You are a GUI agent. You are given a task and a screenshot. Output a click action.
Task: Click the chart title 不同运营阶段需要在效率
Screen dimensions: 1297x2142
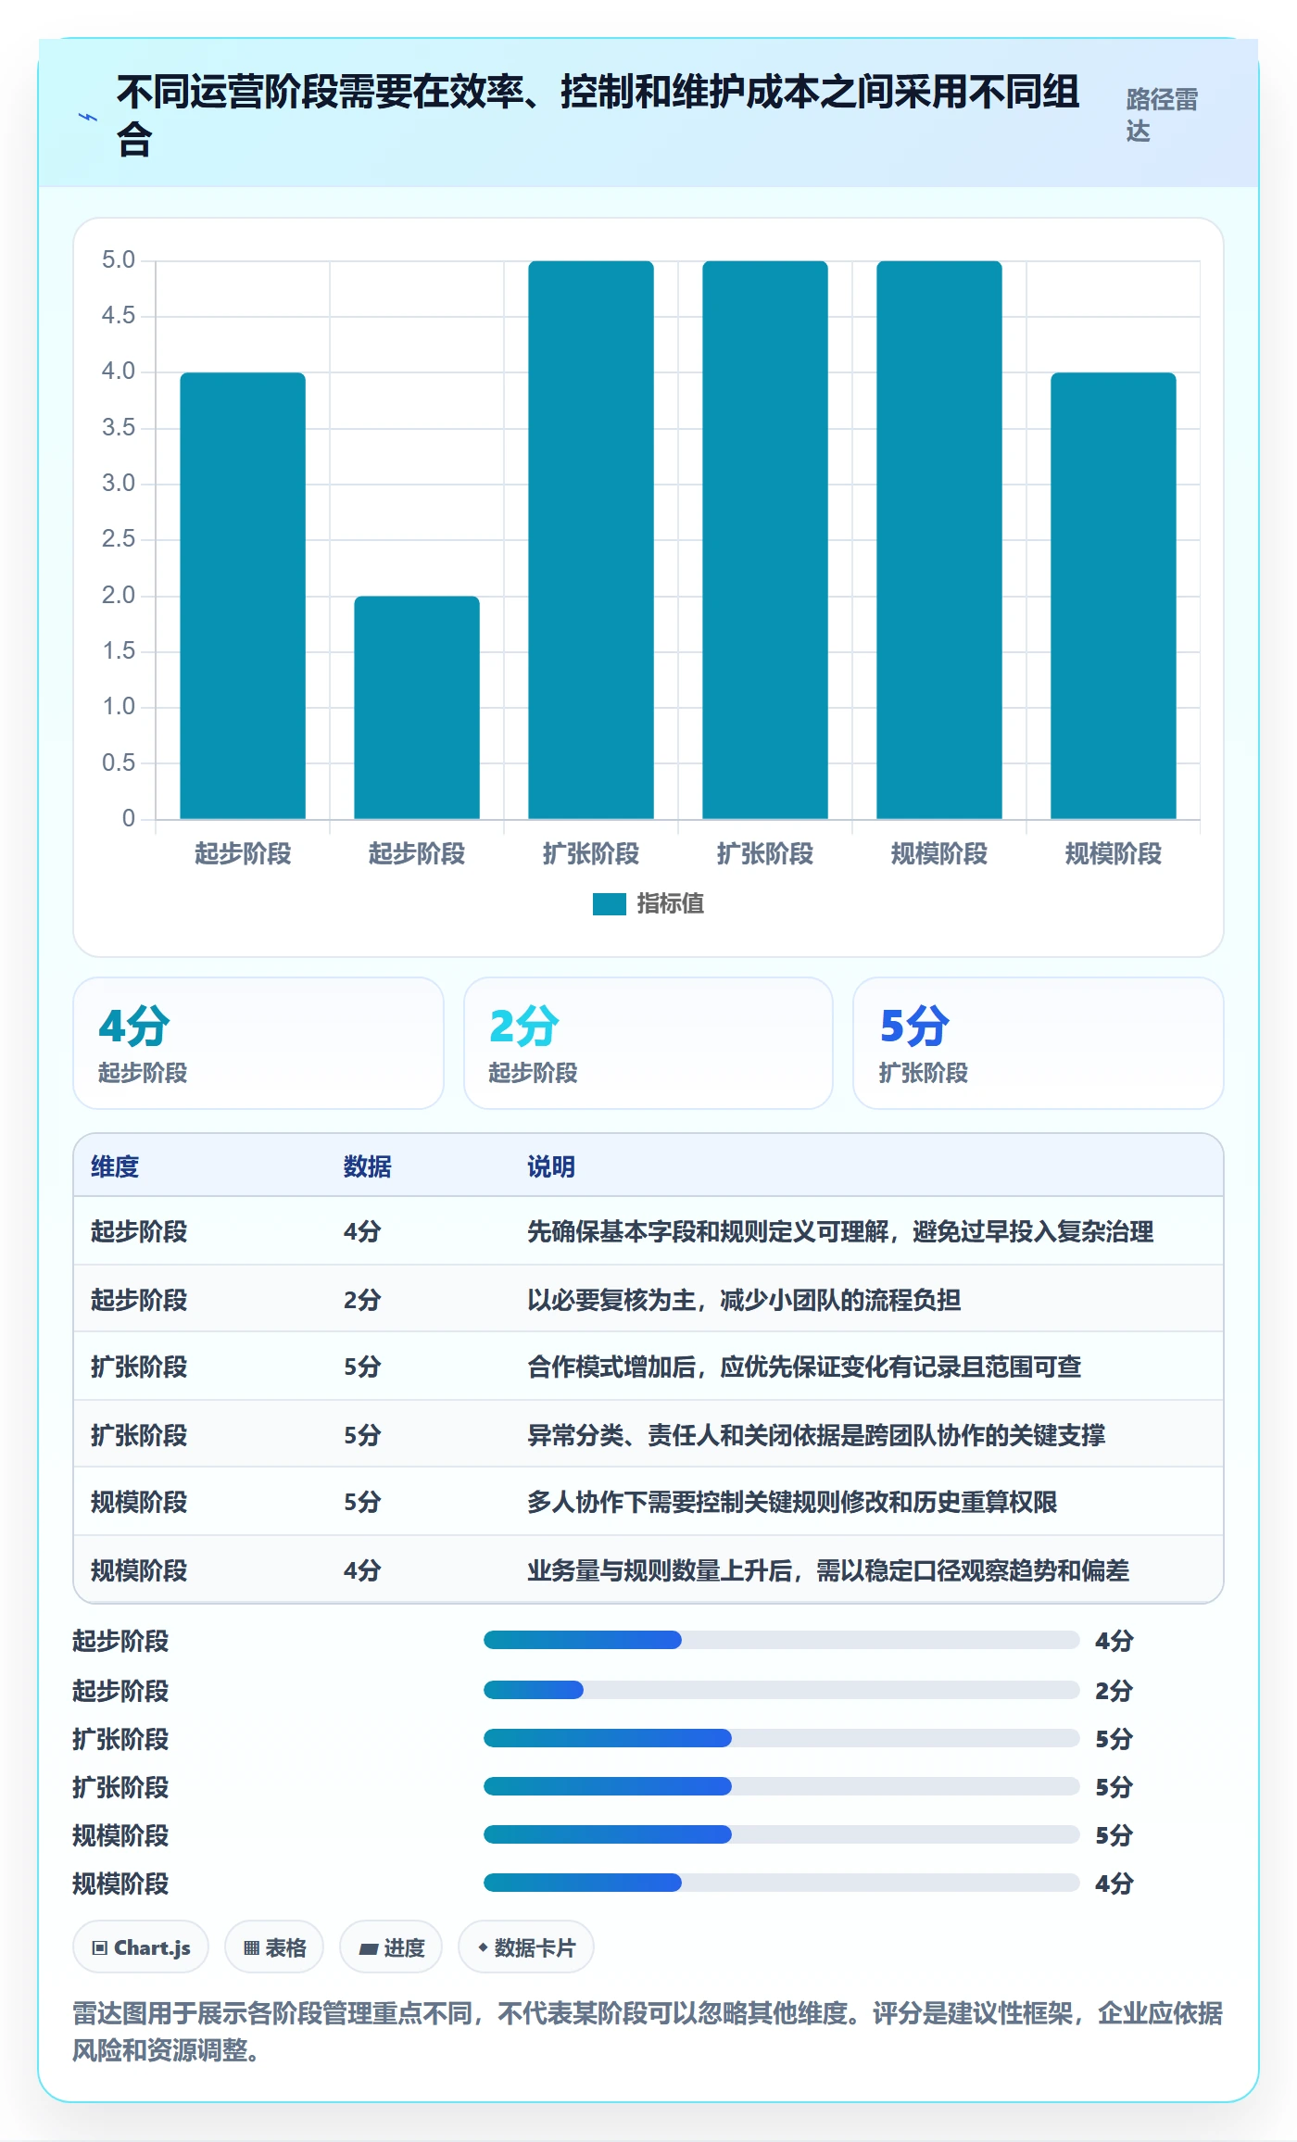click(x=598, y=116)
